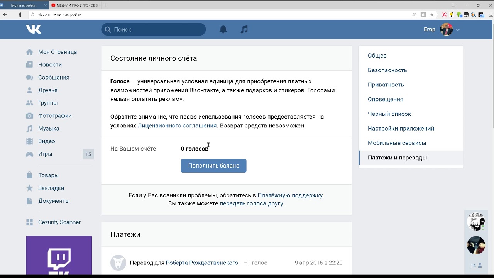Click payment recipient's dog avatar
The height and width of the screenshot is (278, 494).
(x=118, y=263)
